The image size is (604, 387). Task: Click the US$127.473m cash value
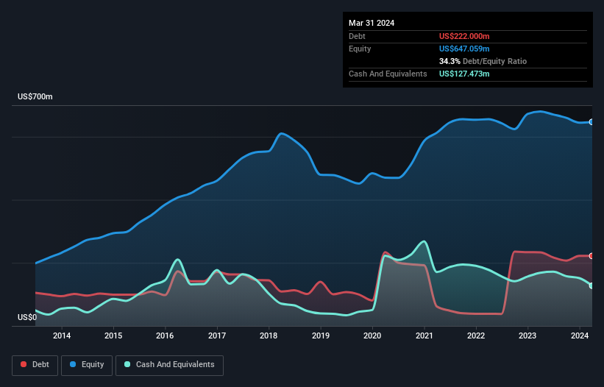[x=464, y=74]
